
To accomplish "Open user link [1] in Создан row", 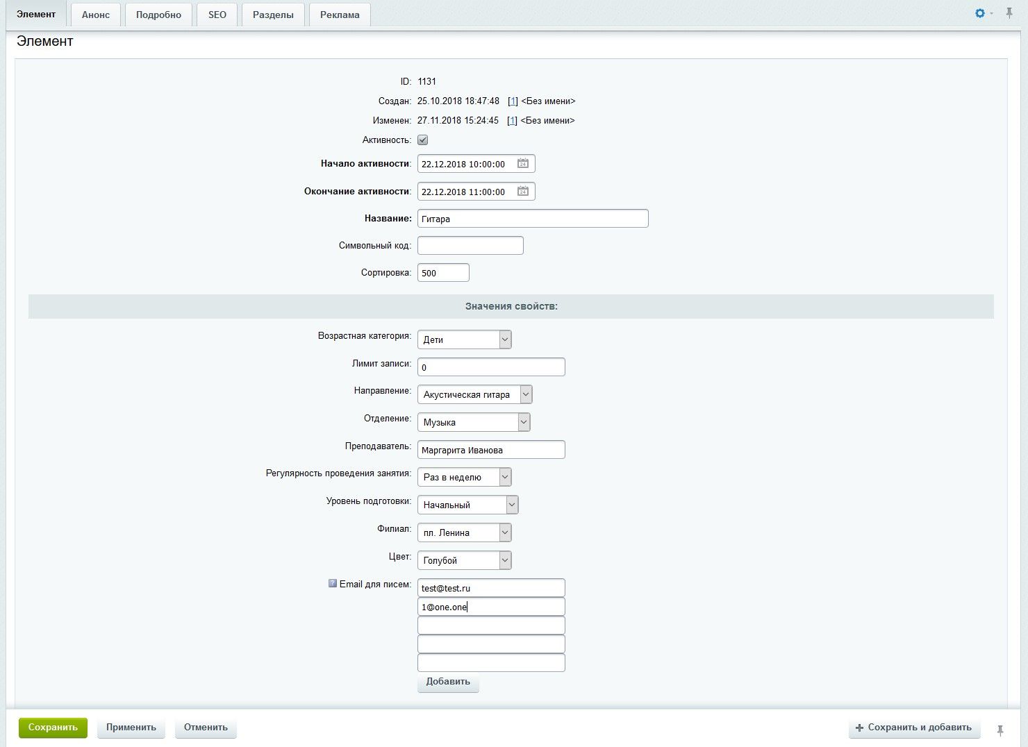I will pos(513,101).
